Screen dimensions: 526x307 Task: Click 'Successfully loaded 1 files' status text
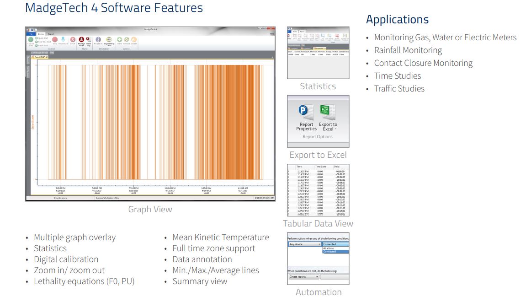click(x=107, y=198)
